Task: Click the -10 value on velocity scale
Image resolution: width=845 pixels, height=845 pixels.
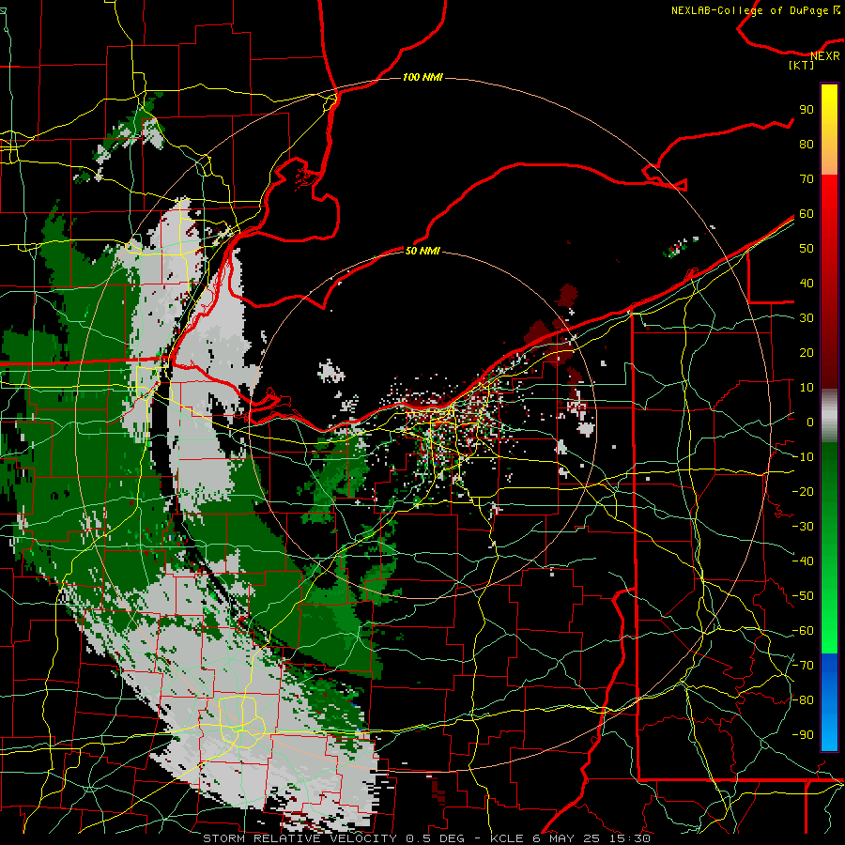Action: coord(803,457)
